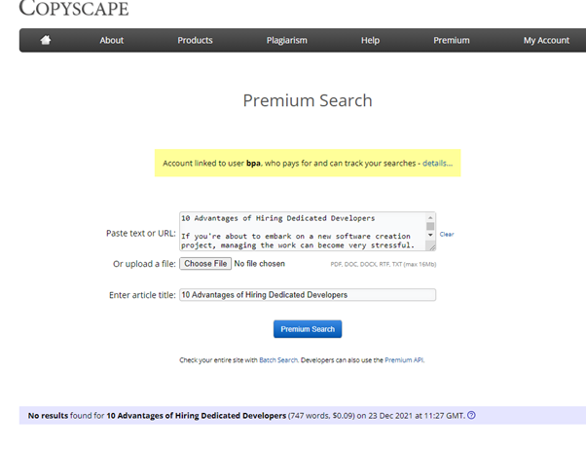
Task: Click the 'No file chosen' text
Action: pos(259,264)
